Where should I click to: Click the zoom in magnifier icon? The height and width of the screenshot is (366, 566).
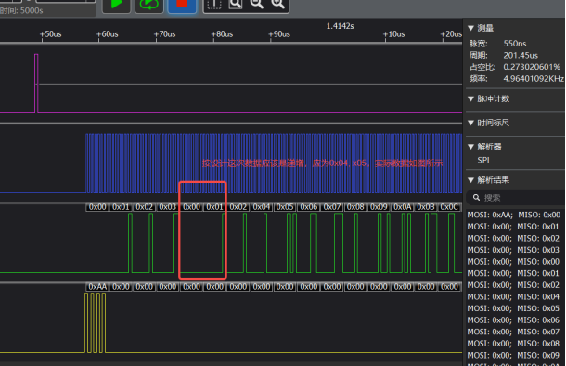click(278, 5)
